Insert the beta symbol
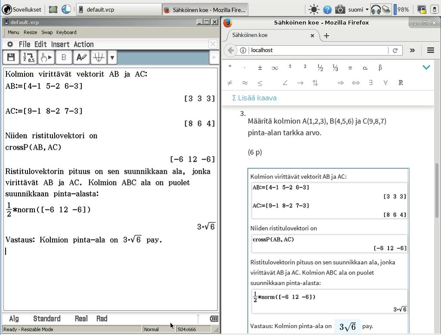Screen dimensions: 441x335 click(x=380, y=68)
